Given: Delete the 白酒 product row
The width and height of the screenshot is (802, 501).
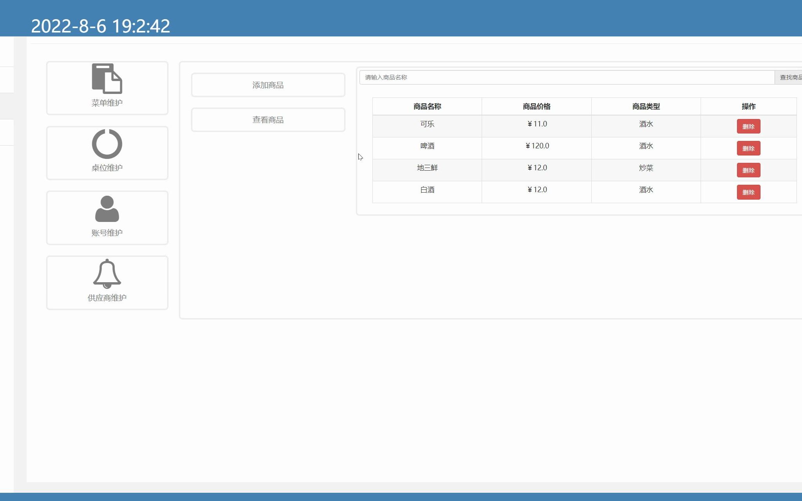Looking at the screenshot, I should pyautogui.click(x=748, y=192).
